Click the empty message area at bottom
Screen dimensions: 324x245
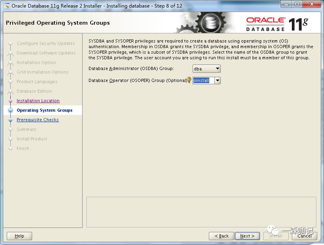click(201, 212)
